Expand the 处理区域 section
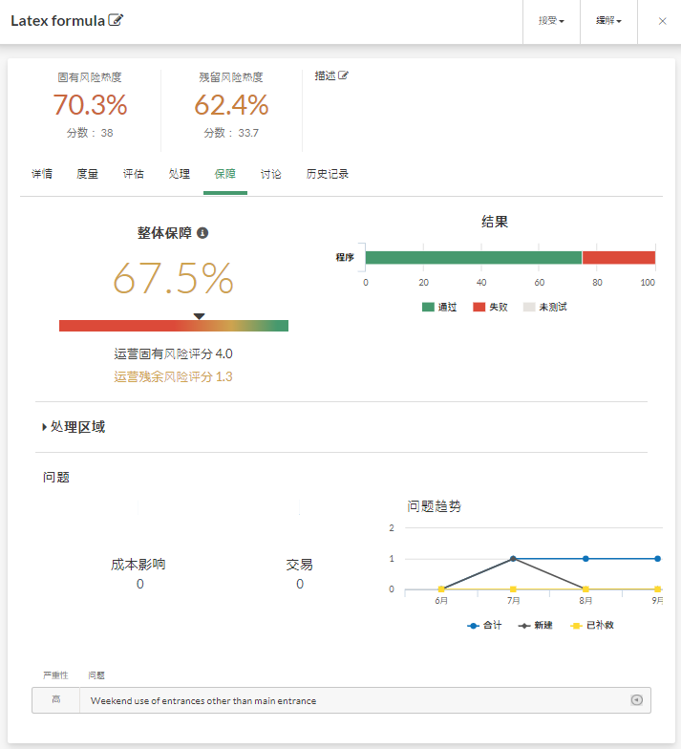The width and height of the screenshot is (681, 749). coord(74,427)
